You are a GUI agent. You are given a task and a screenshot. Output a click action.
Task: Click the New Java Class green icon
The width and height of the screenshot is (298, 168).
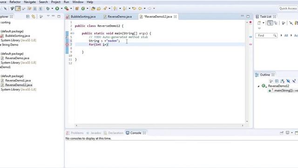[x=83, y=8]
